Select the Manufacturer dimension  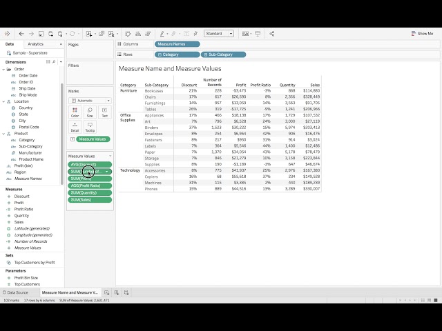30,153
